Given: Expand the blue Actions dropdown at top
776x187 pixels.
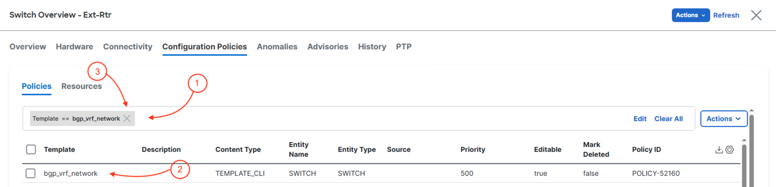Looking at the screenshot, I should point(691,15).
